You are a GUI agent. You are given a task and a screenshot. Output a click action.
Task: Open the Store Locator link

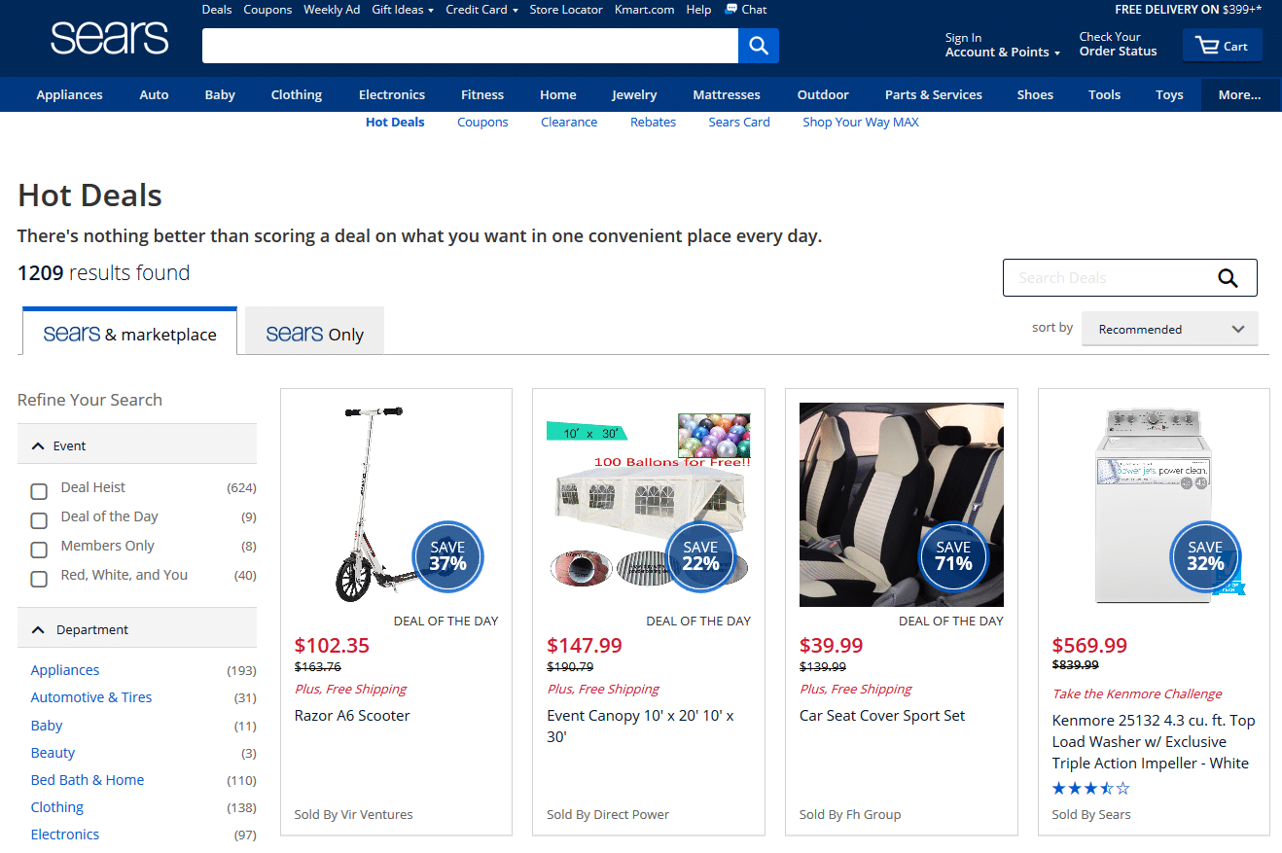(566, 10)
